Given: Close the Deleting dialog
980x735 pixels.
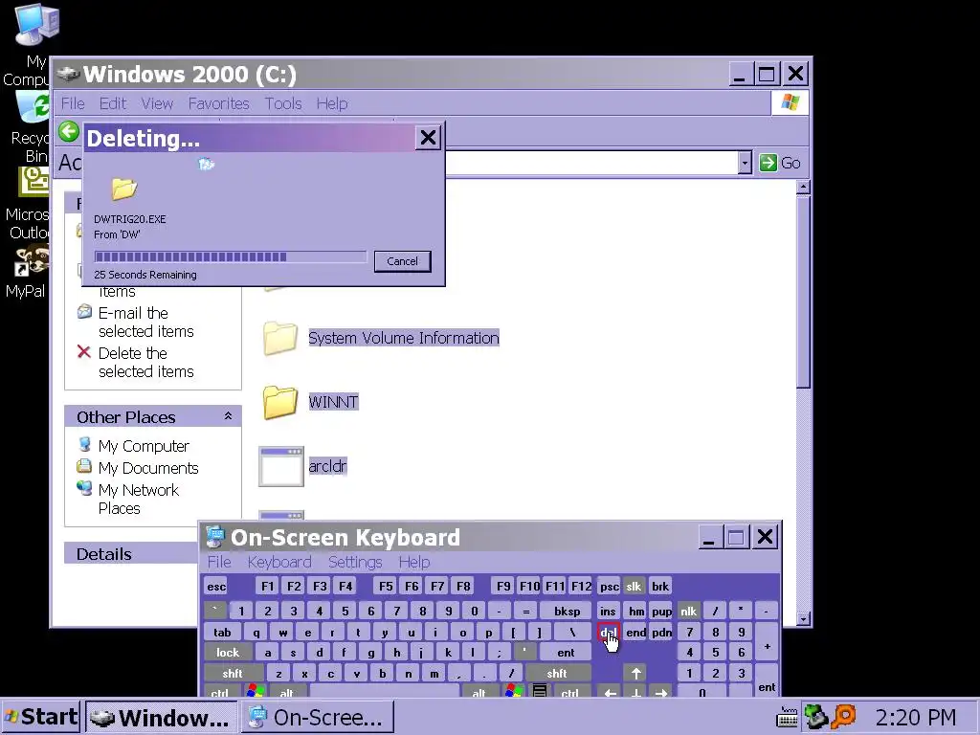Looking at the screenshot, I should 428,138.
